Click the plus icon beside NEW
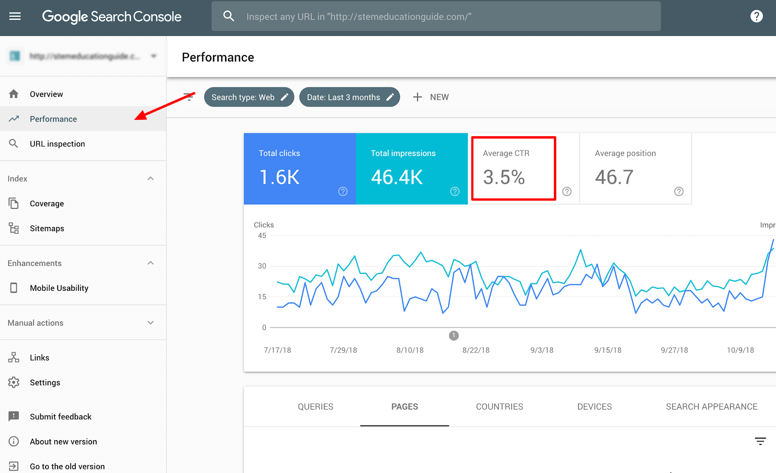Viewport: 776px width, 473px height. pos(417,97)
